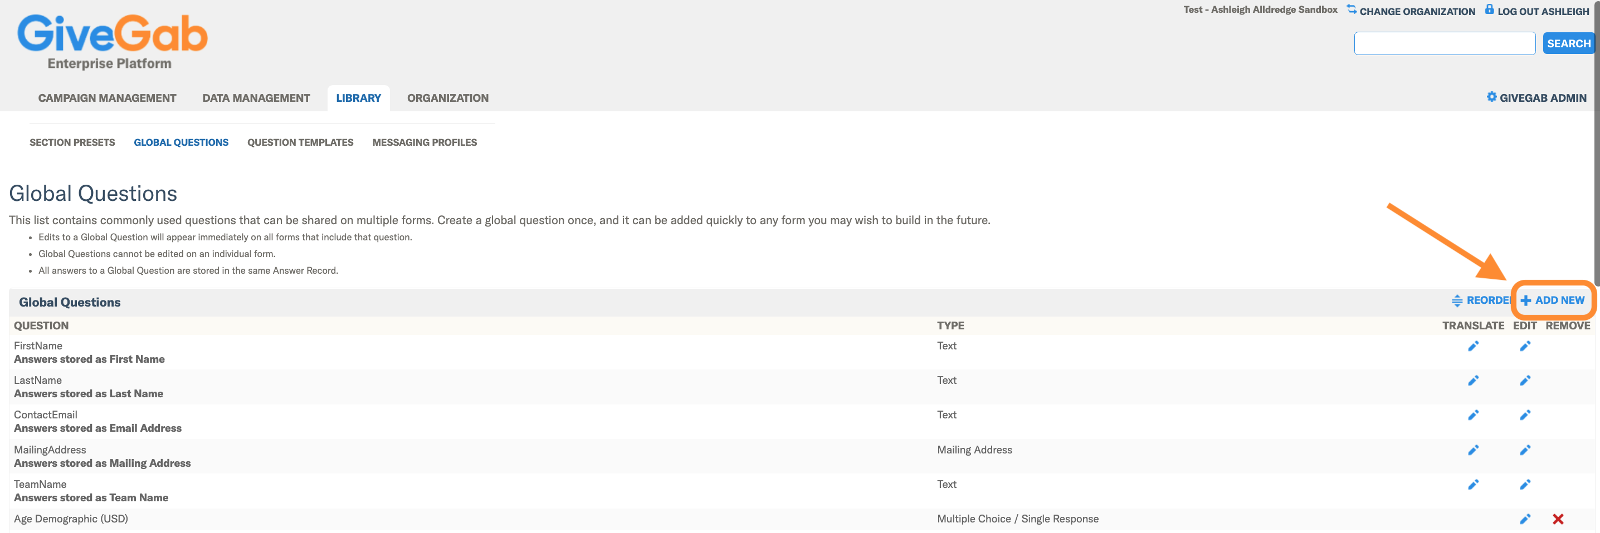Click the large 'Global Questions' page heading

[92, 194]
